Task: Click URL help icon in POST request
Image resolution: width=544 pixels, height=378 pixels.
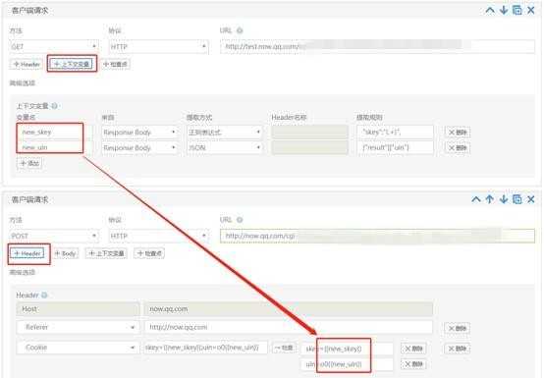Action: (240, 220)
